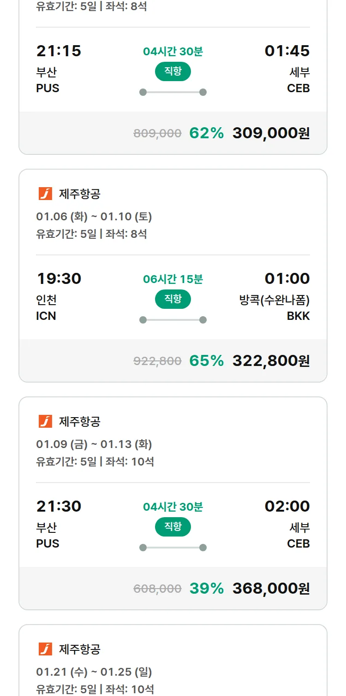This screenshot has width=346, height=696.
Task: Click date range 01.21 (수) ~ 01.25 (일)
Action: (x=94, y=672)
